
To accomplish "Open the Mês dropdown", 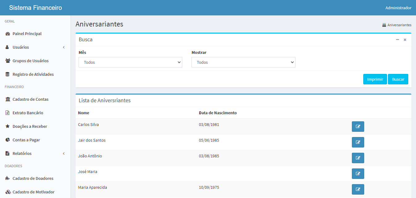I will [x=130, y=62].
